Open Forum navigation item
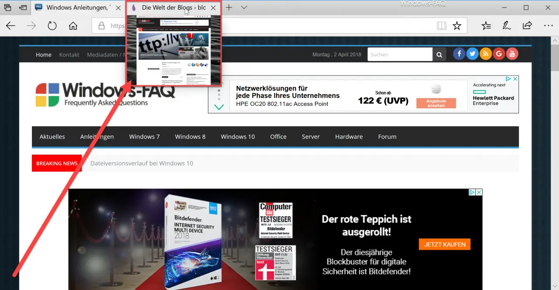559x290 pixels. click(387, 136)
